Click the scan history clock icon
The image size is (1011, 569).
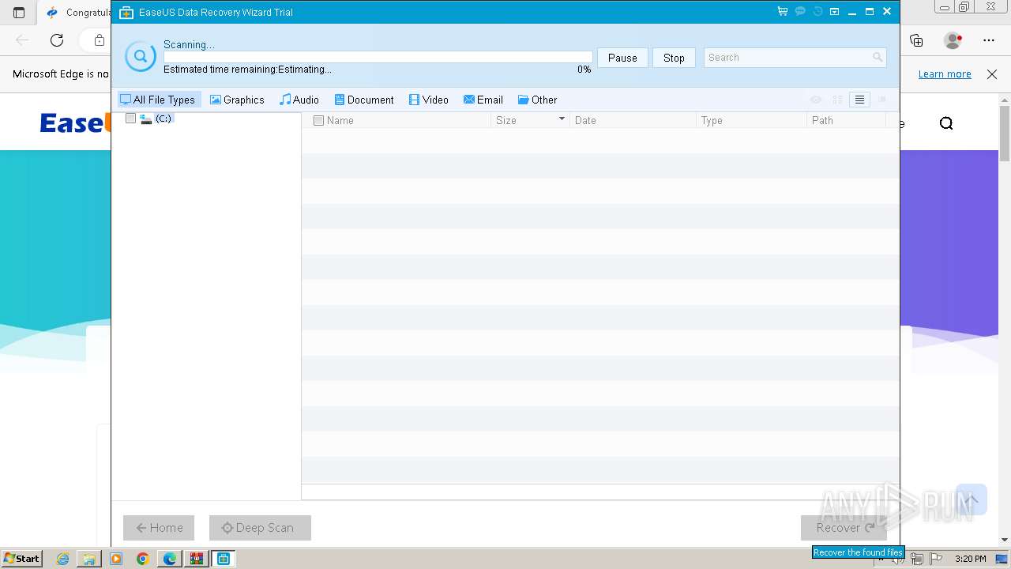817,12
